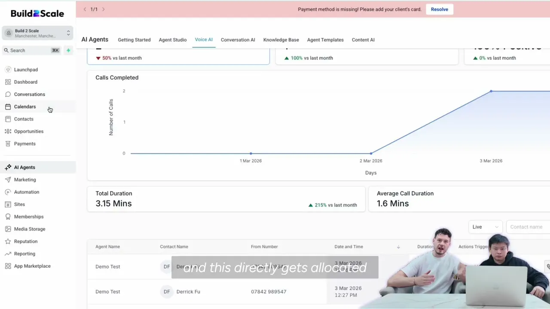Switch to the Content AI tab
Screen dimensions: 550x309
(363, 40)
